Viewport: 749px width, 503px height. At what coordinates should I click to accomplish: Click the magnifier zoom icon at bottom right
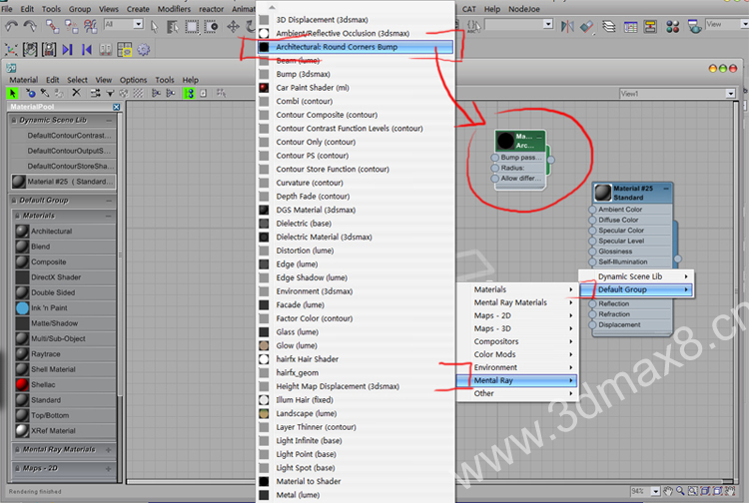[x=680, y=491]
